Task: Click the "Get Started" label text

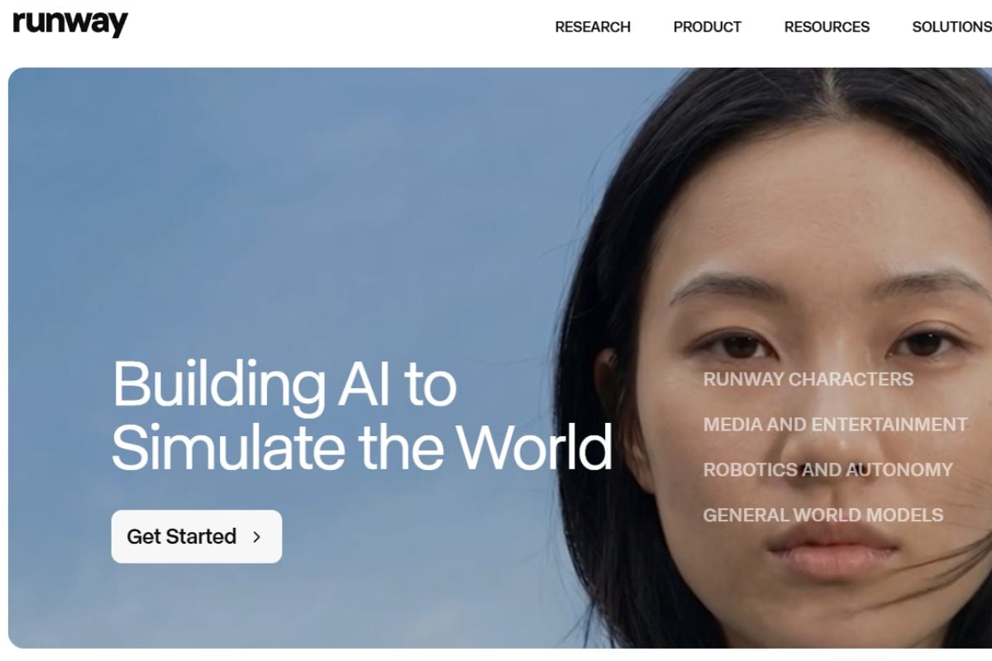Action: (x=181, y=536)
